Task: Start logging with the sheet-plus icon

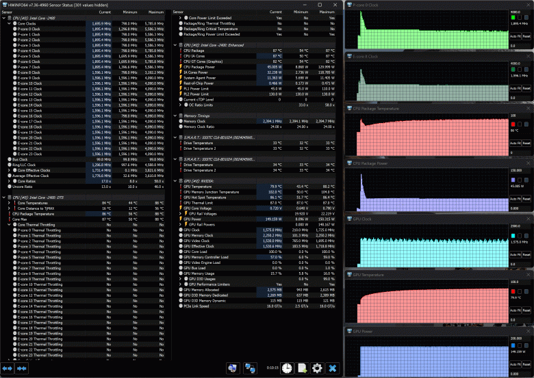Action: [x=303, y=368]
